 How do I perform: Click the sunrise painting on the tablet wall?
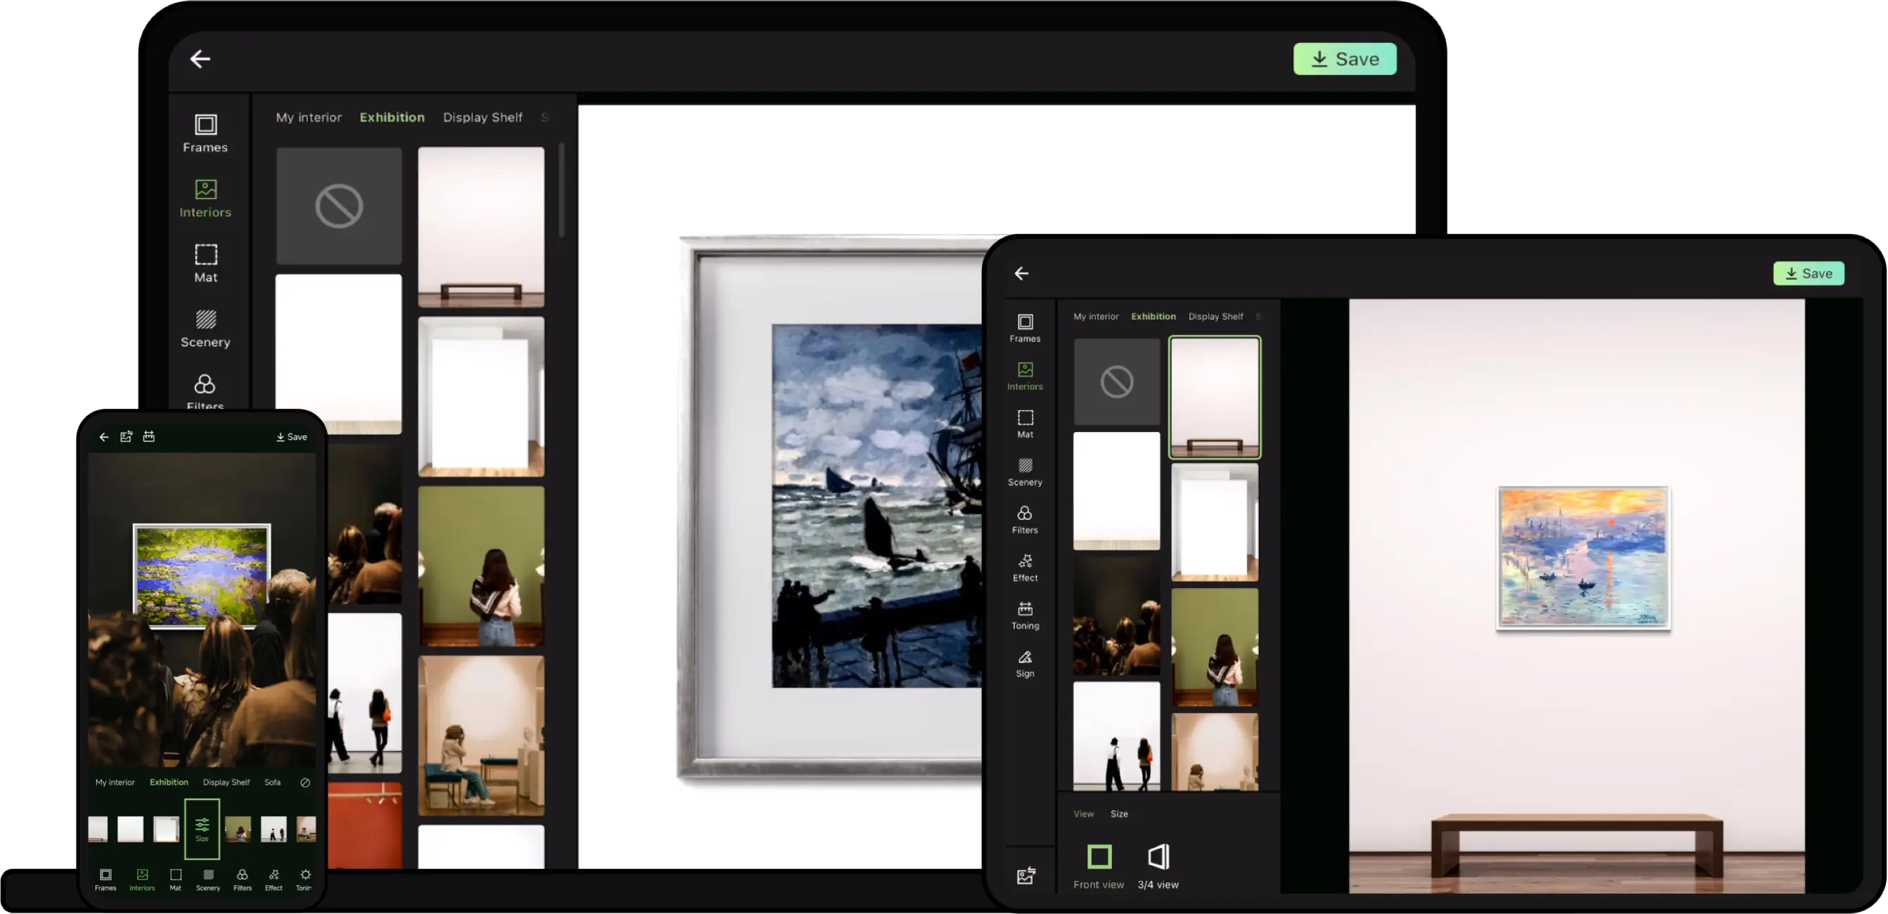click(1583, 557)
